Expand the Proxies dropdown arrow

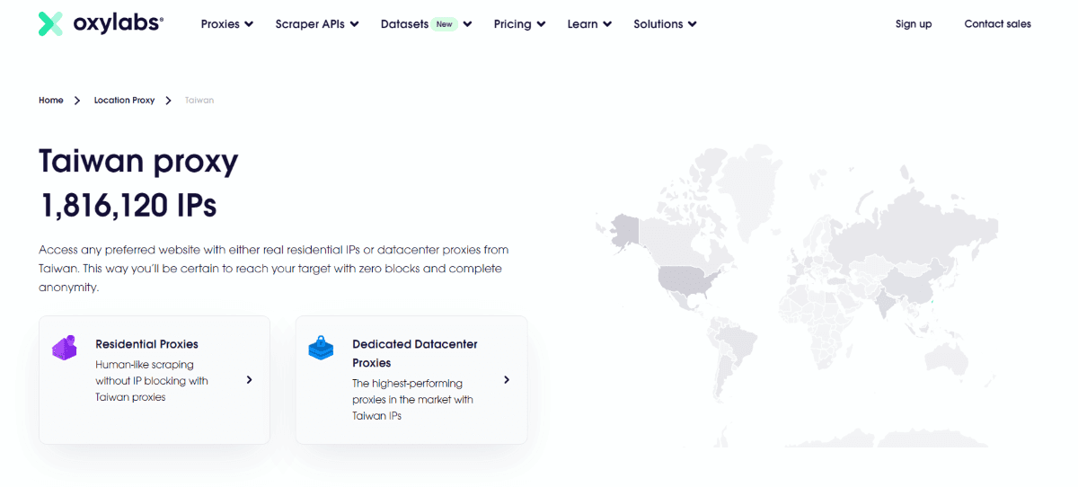click(x=249, y=24)
